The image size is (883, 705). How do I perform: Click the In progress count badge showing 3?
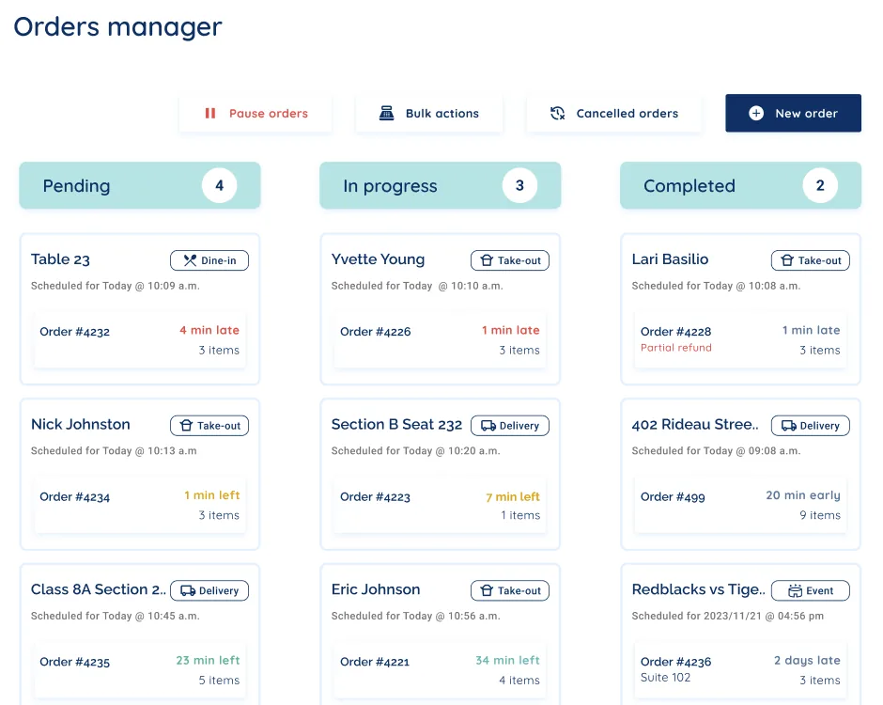pyautogui.click(x=519, y=185)
